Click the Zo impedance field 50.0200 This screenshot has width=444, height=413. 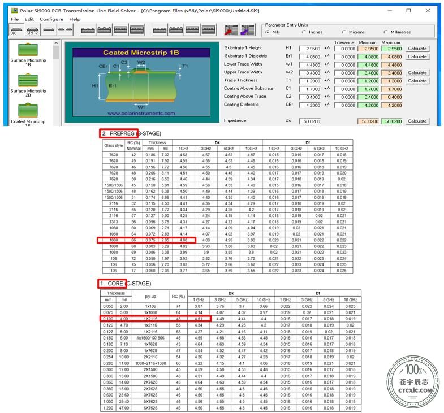[310, 121]
